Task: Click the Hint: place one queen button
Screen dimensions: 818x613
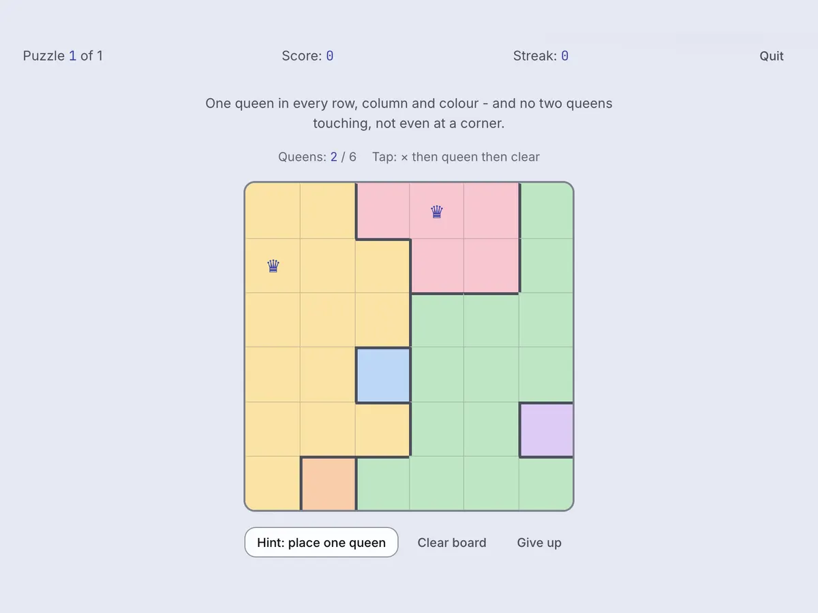Action: coord(321,542)
